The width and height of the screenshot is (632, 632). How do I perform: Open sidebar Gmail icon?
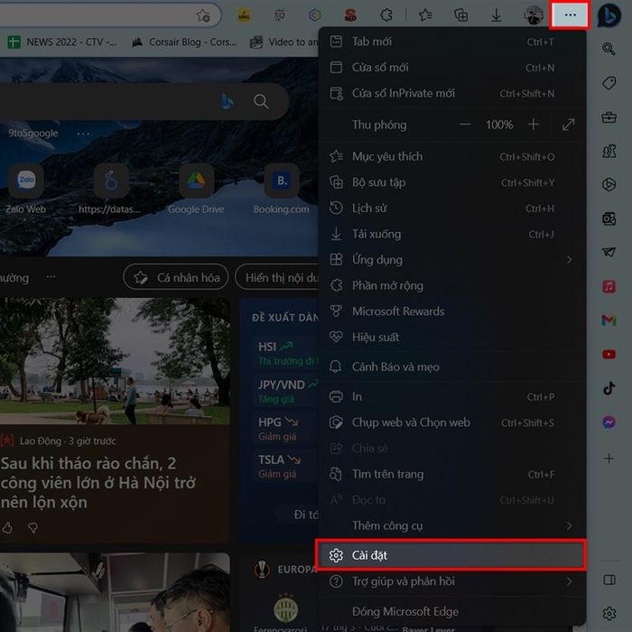tap(609, 321)
